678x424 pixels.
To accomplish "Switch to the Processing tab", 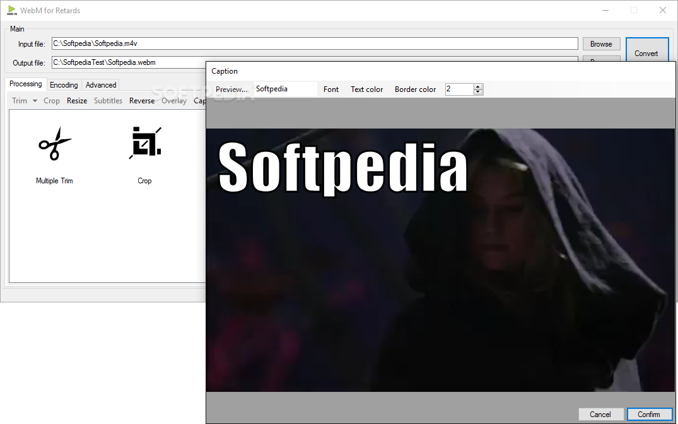I will click(25, 84).
